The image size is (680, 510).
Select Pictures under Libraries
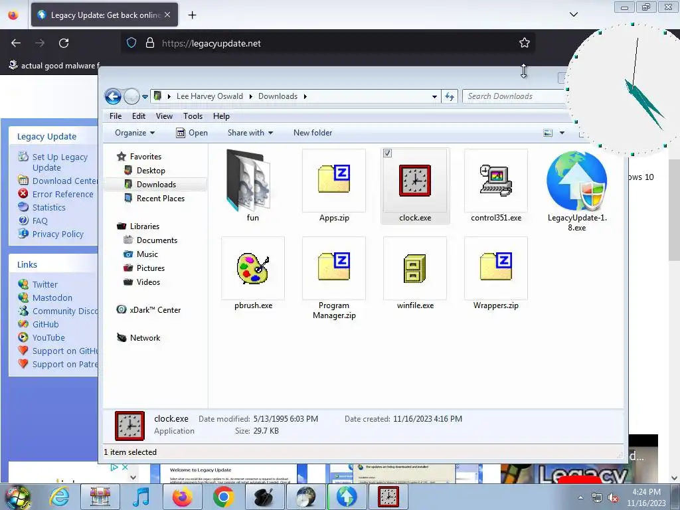click(151, 268)
